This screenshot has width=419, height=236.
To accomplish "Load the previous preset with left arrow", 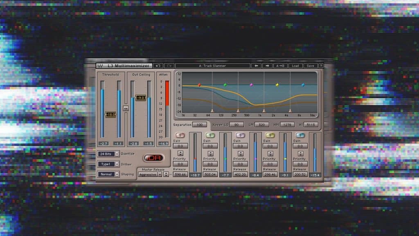I will pos(256,66).
